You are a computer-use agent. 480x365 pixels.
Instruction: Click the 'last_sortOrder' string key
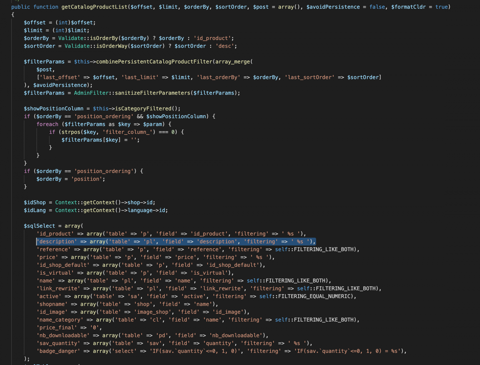pyautogui.click(x=309, y=77)
